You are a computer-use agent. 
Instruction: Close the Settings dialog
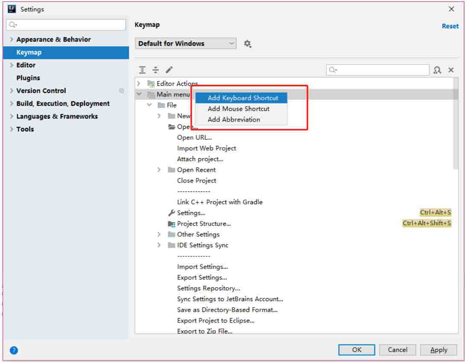click(451, 9)
